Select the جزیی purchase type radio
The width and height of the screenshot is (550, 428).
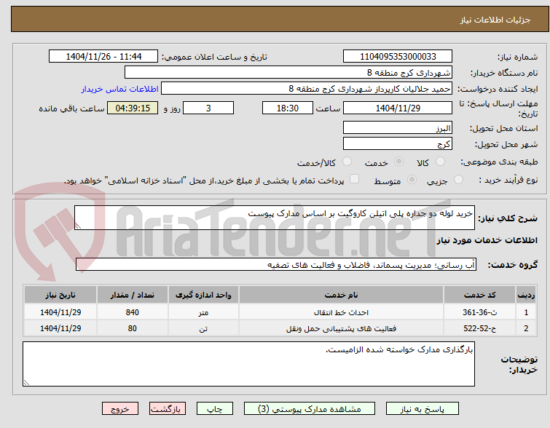[458, 180]
